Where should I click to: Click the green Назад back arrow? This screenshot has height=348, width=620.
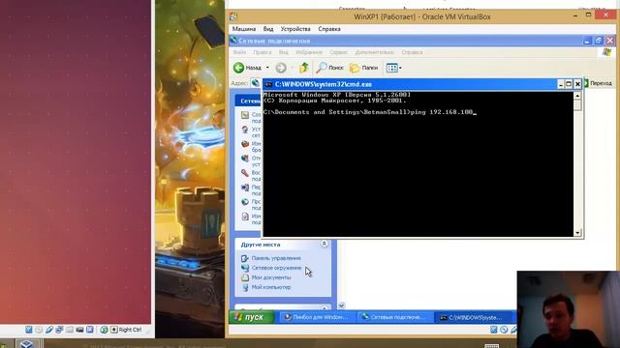click(x=238, y=68)
